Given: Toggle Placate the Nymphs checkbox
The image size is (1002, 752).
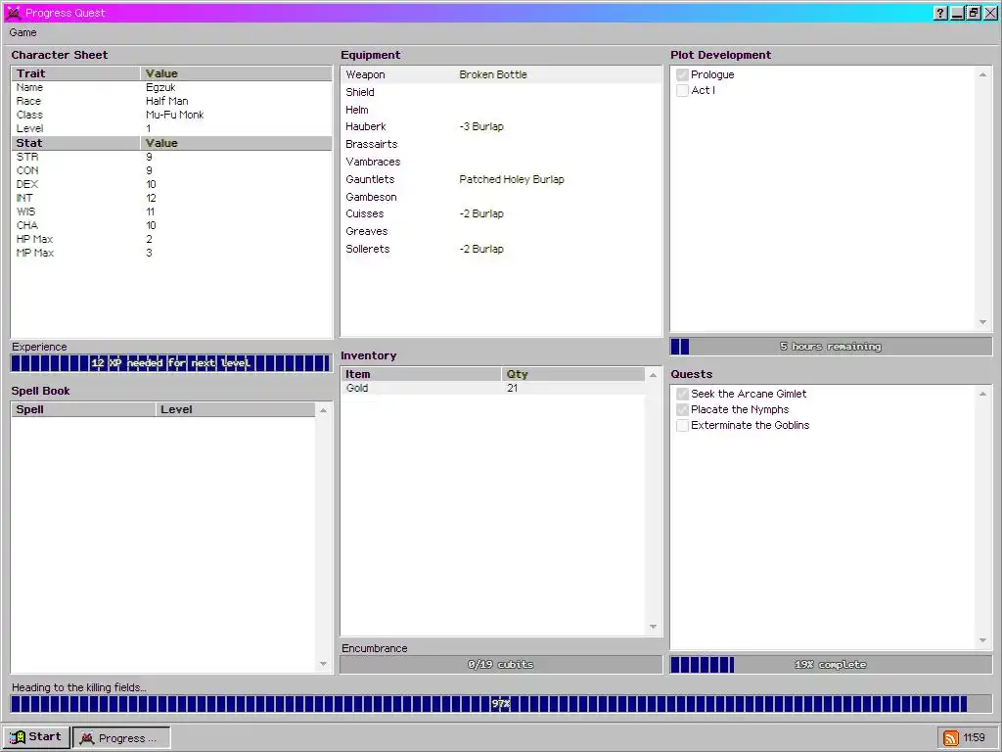Looking at the screenshot, I should click(x=682, y=410).
